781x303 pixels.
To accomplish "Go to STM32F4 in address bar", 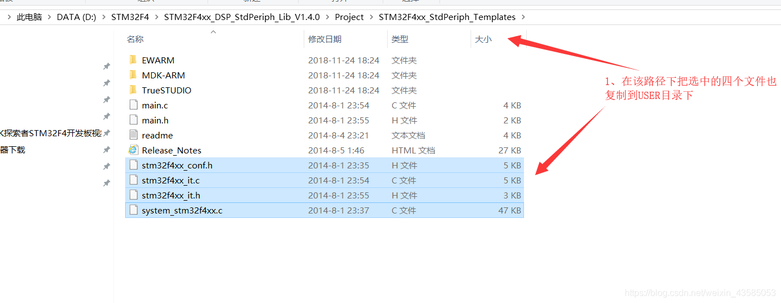I will click(x=130, y=17).
